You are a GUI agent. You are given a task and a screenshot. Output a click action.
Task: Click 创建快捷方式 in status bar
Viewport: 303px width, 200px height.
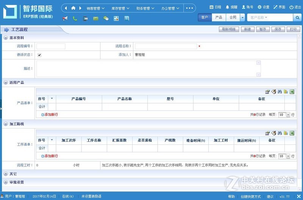[x=251, y=197]
